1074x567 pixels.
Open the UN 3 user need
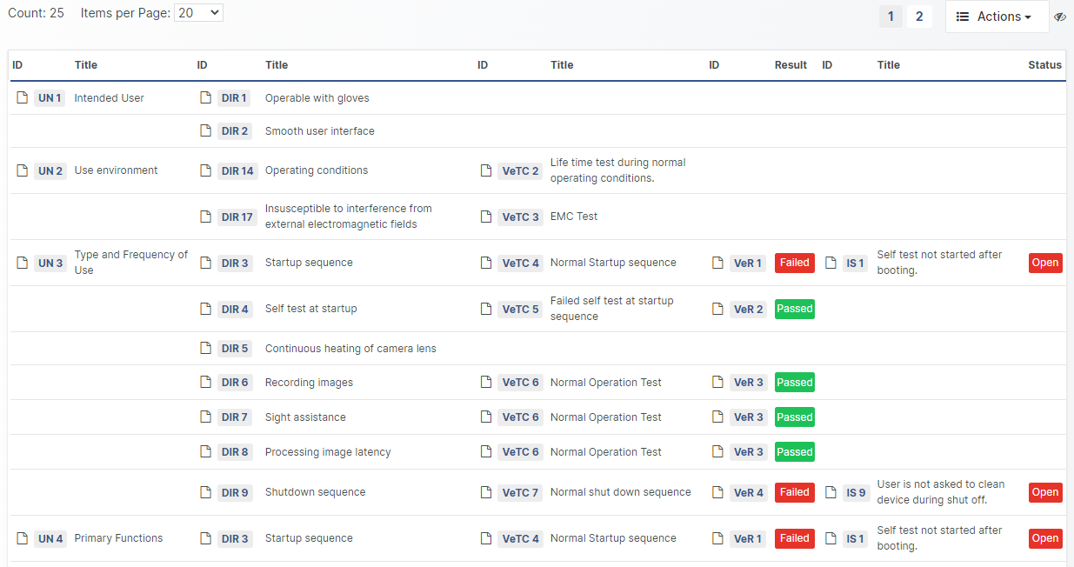50,263
